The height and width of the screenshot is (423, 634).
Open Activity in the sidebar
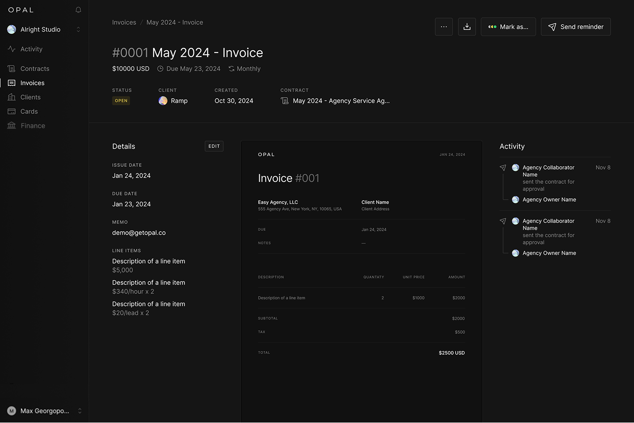click(x=31, y=49)
